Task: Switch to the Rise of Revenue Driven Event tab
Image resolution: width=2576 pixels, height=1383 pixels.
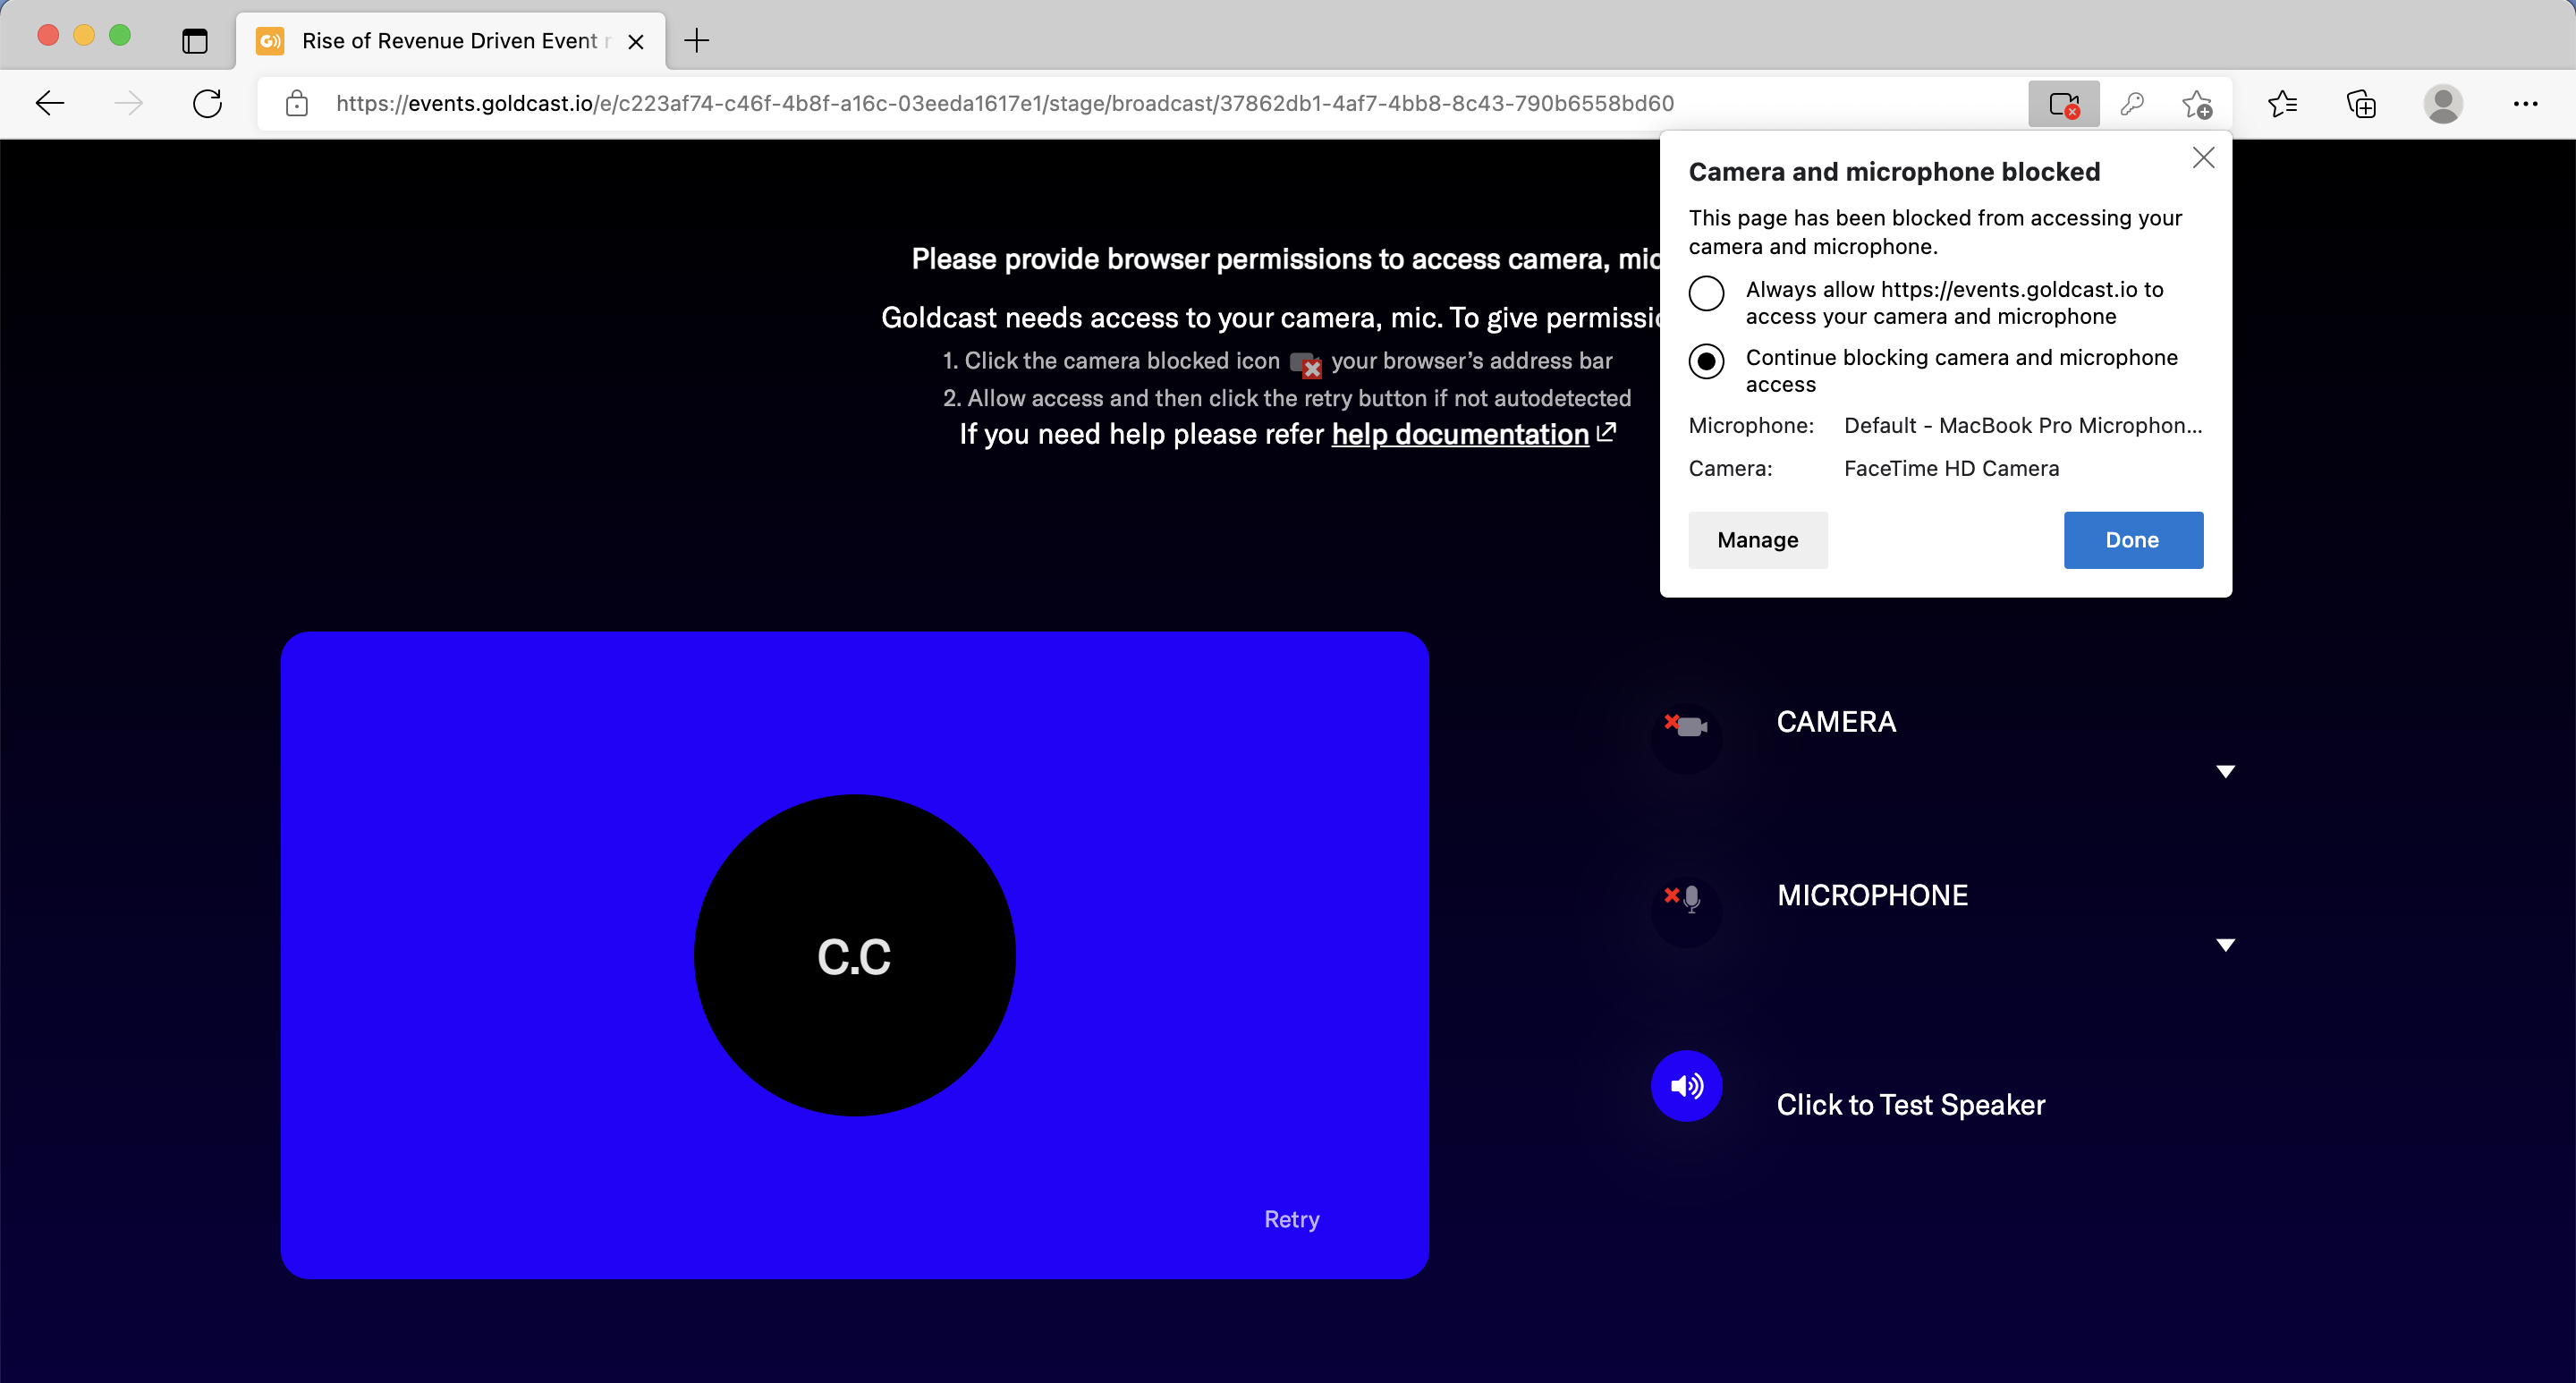Action: (x=451, y=41)
